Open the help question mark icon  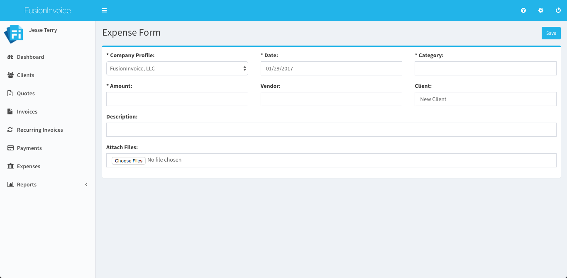click(523, 10)
